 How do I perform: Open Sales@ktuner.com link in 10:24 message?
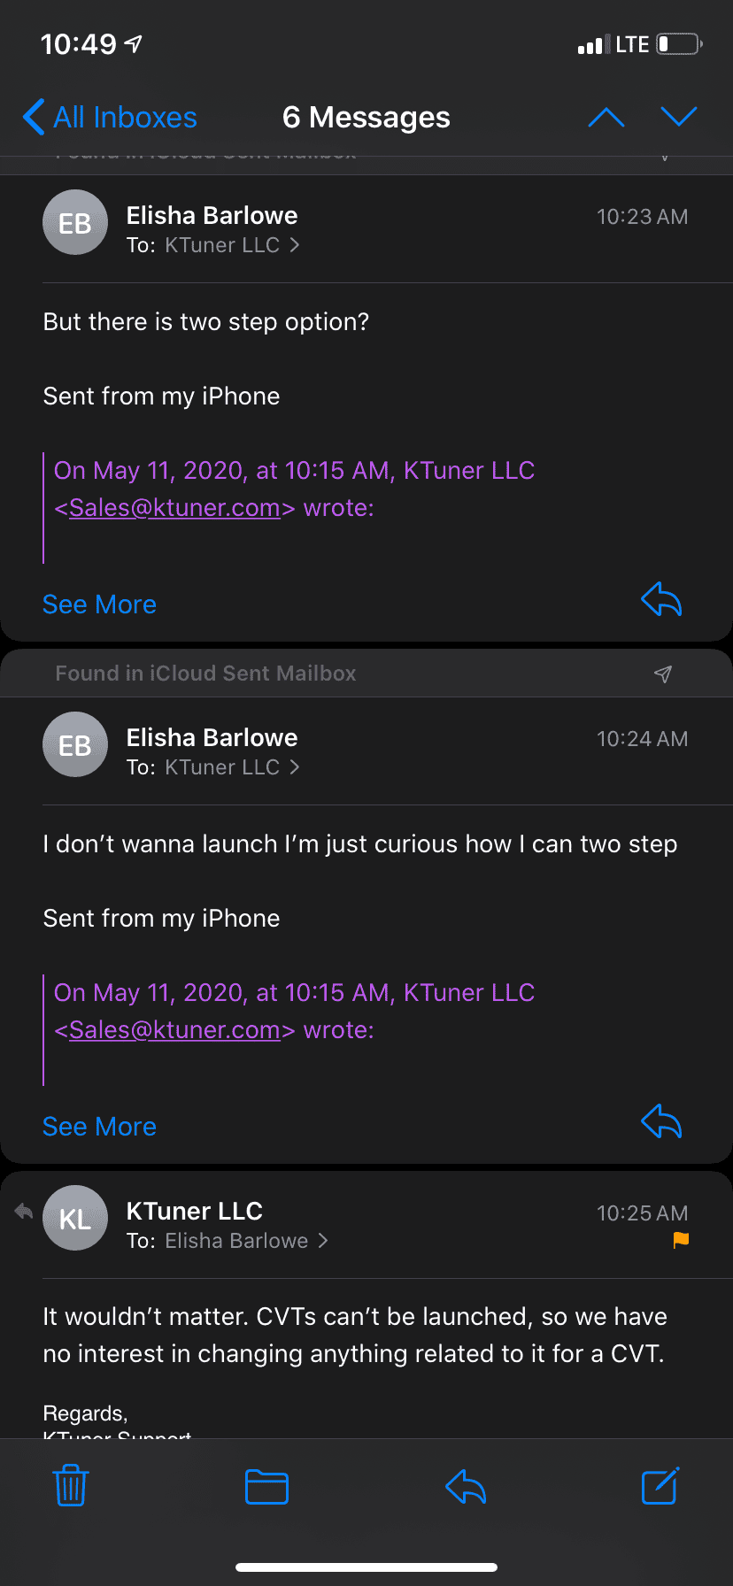[174, 1030]
